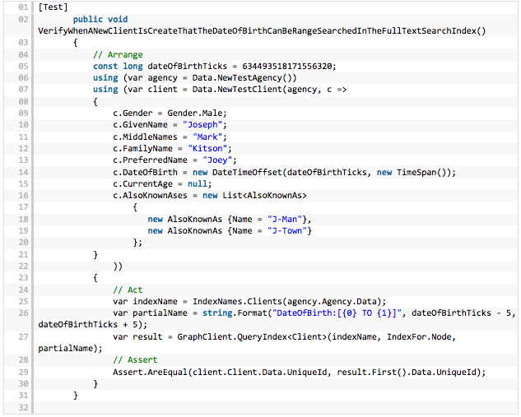Click the "Joey" string literal
Image resolution: width=521 pixels, height=417 pixels.
pos(217,160)
